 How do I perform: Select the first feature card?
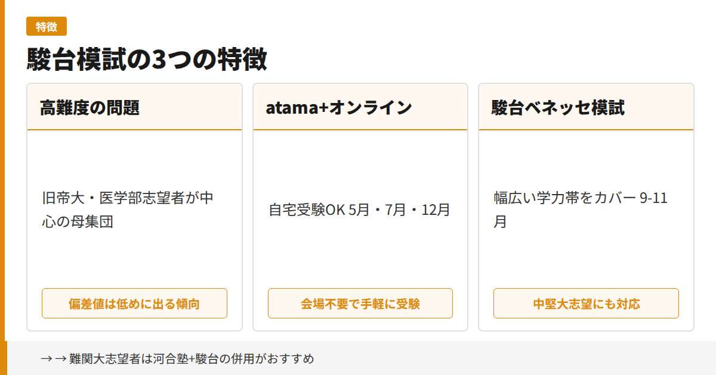(134, 205)
